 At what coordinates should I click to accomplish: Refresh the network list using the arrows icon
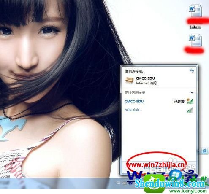(192, 70)
